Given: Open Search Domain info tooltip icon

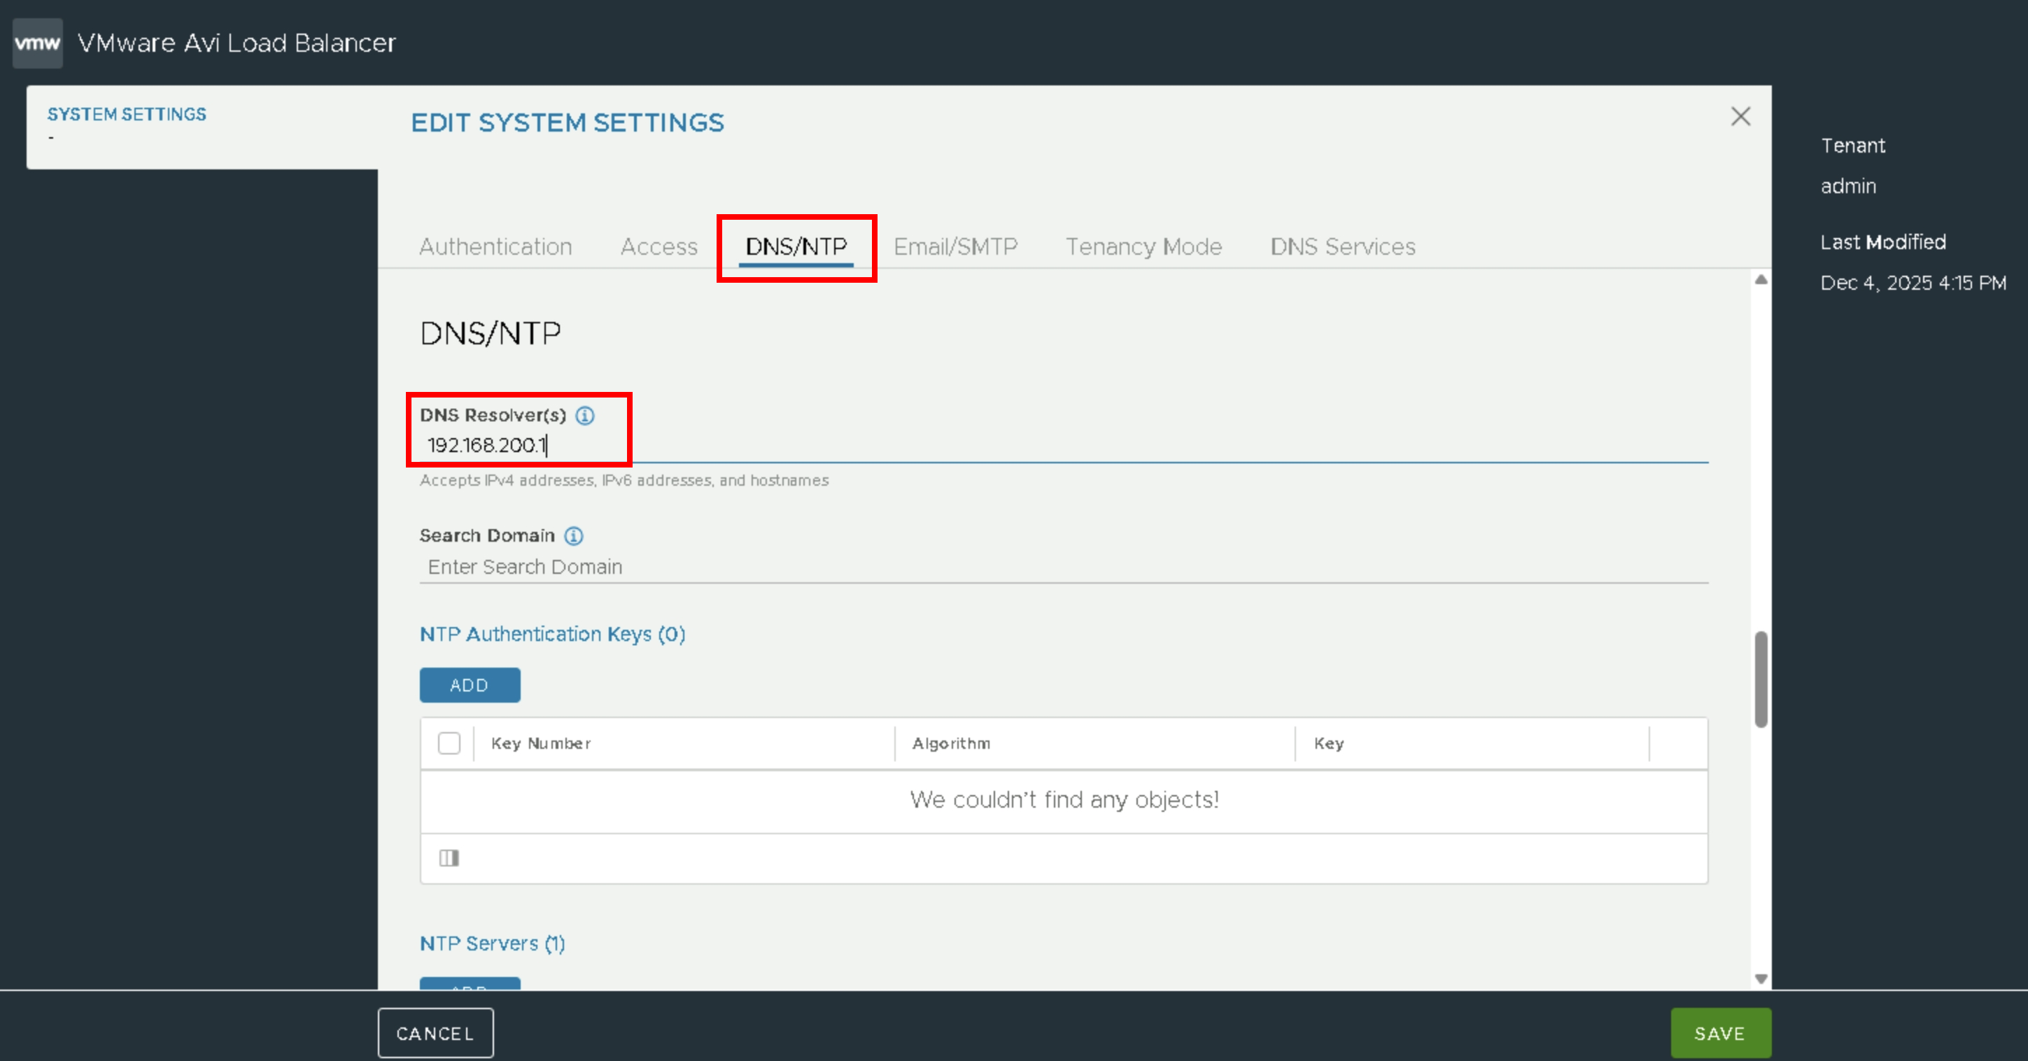Looking at the screenshot, I should point(574,536).
